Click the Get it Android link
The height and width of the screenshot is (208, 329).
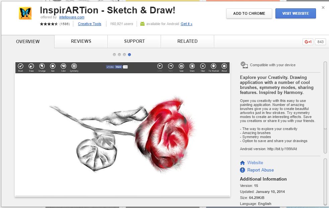click(x=186, y=24)
